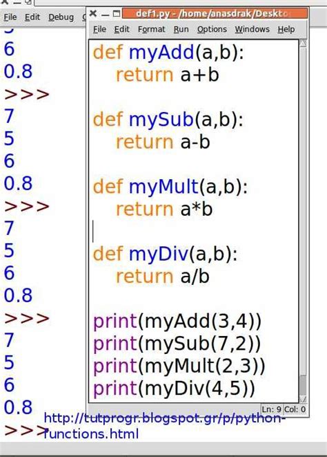Open the Help menu in editor
Screen dimensions: 327x457
286,30
